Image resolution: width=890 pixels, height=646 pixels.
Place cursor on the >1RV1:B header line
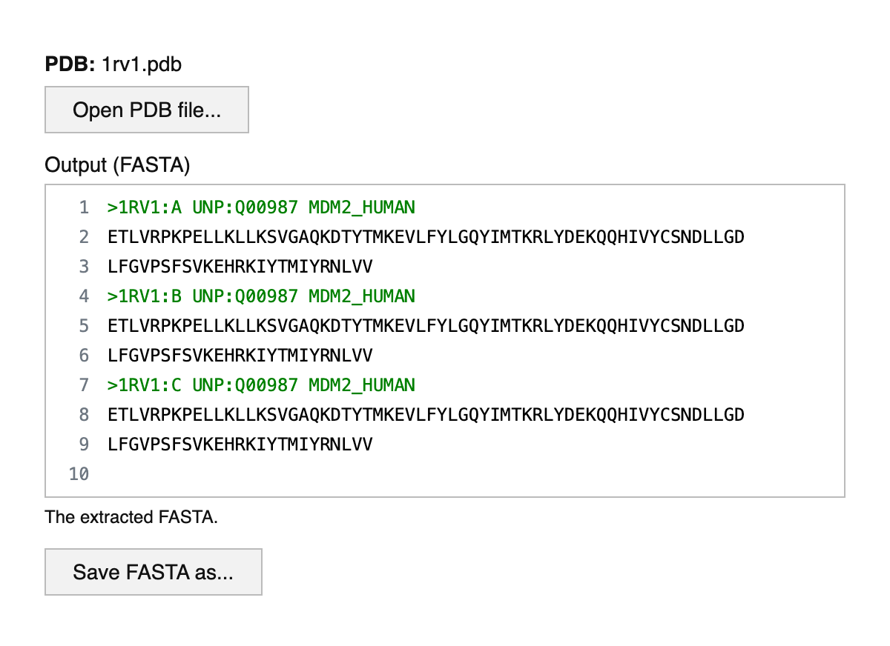point(261,296)
